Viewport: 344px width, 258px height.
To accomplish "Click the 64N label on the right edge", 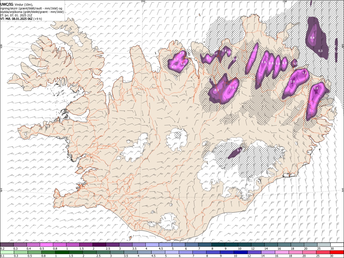I will 343,190.
